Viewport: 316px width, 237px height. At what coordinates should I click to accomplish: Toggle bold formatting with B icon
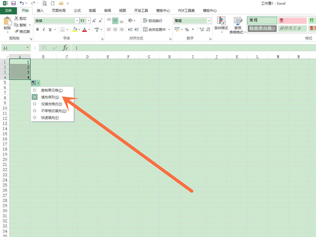(x=38, y=29)
